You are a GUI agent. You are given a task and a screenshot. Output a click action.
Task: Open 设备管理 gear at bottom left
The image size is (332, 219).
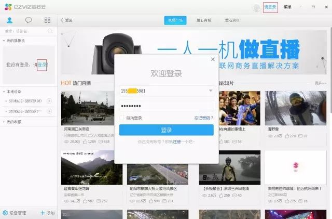pos(5,213)
